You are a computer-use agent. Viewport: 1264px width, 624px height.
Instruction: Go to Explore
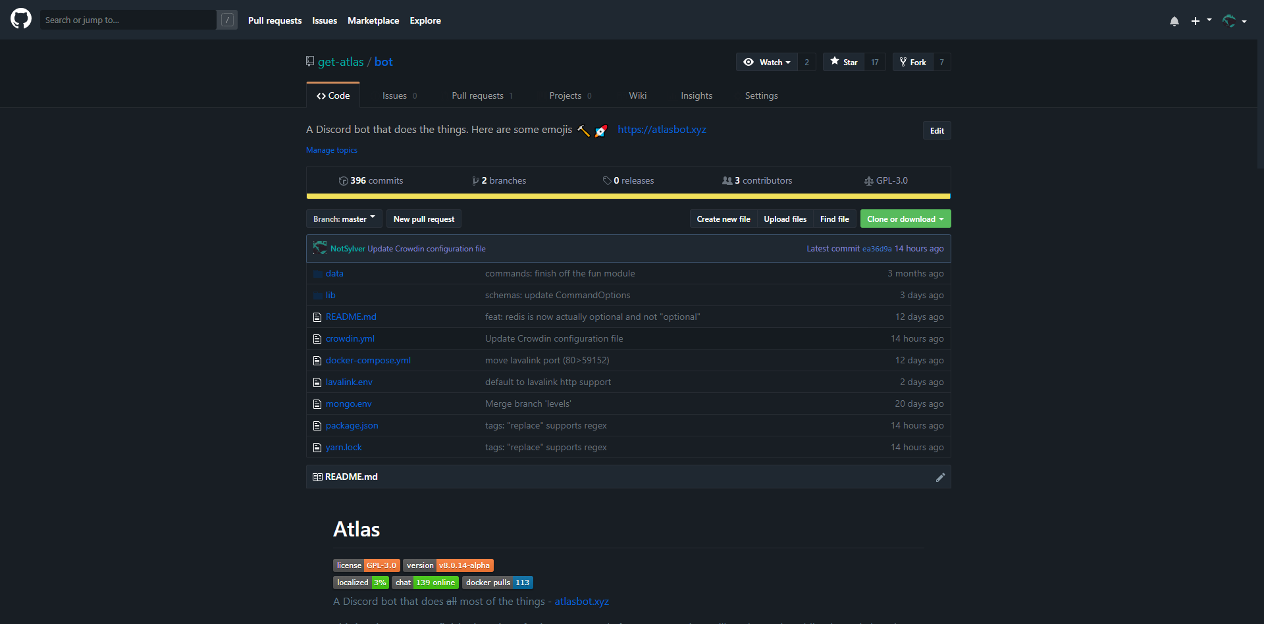425,20
